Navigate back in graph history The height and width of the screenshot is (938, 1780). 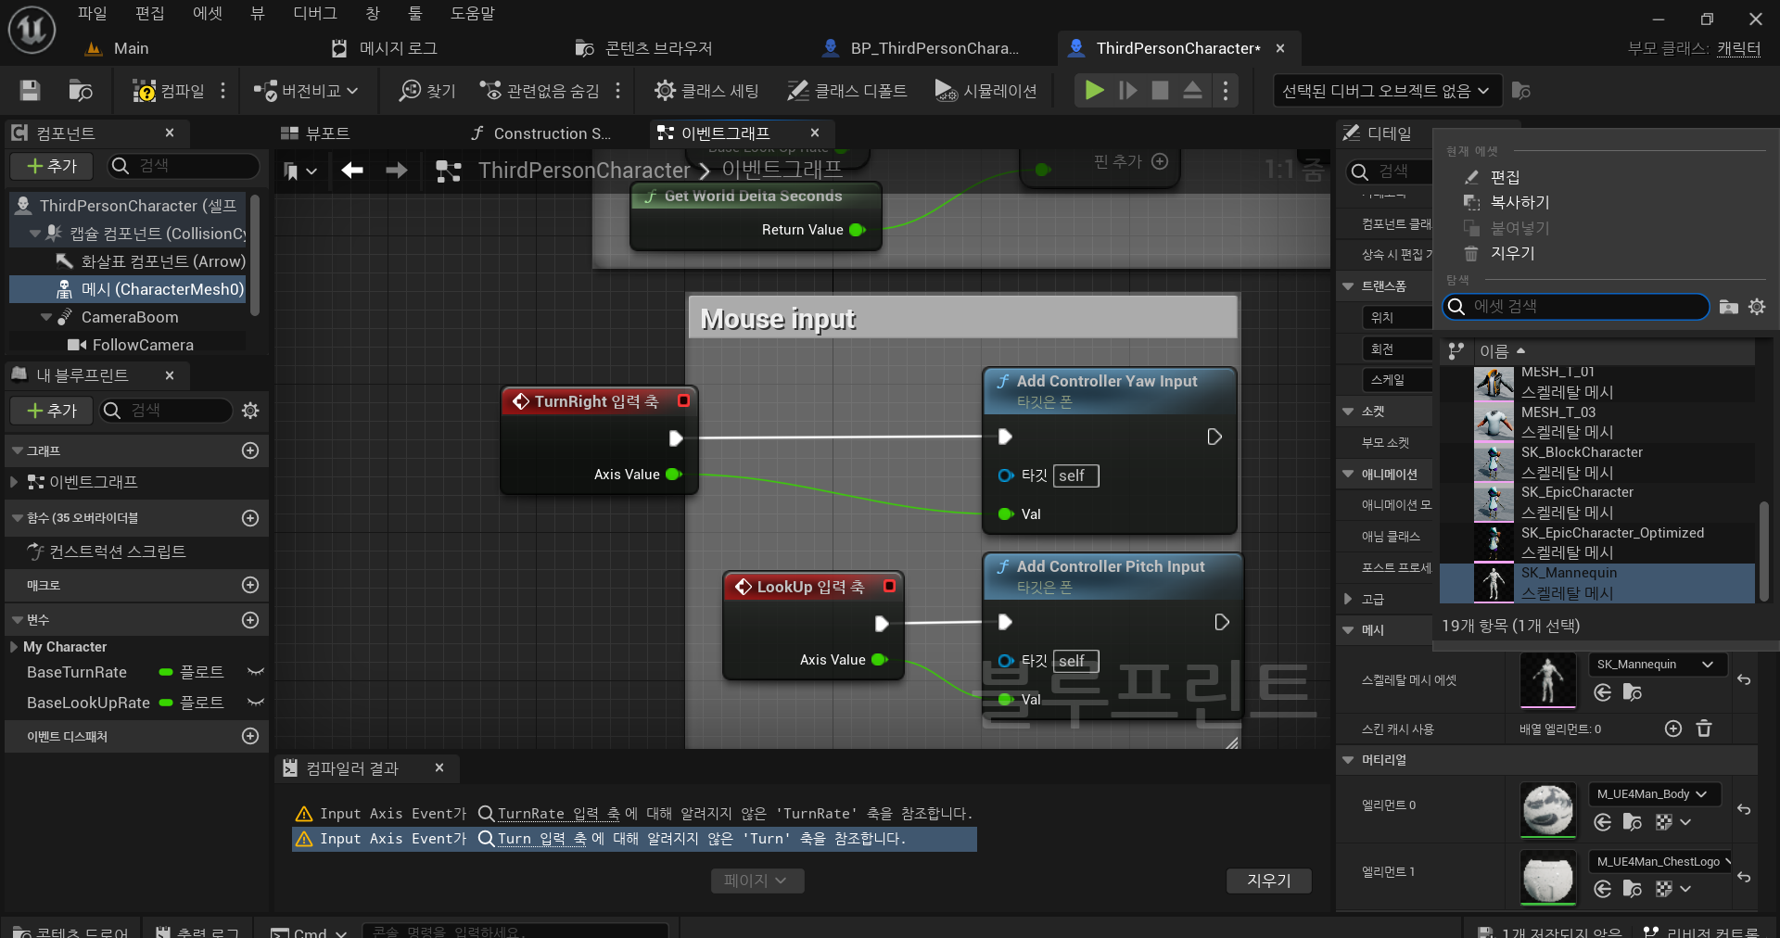352,171
